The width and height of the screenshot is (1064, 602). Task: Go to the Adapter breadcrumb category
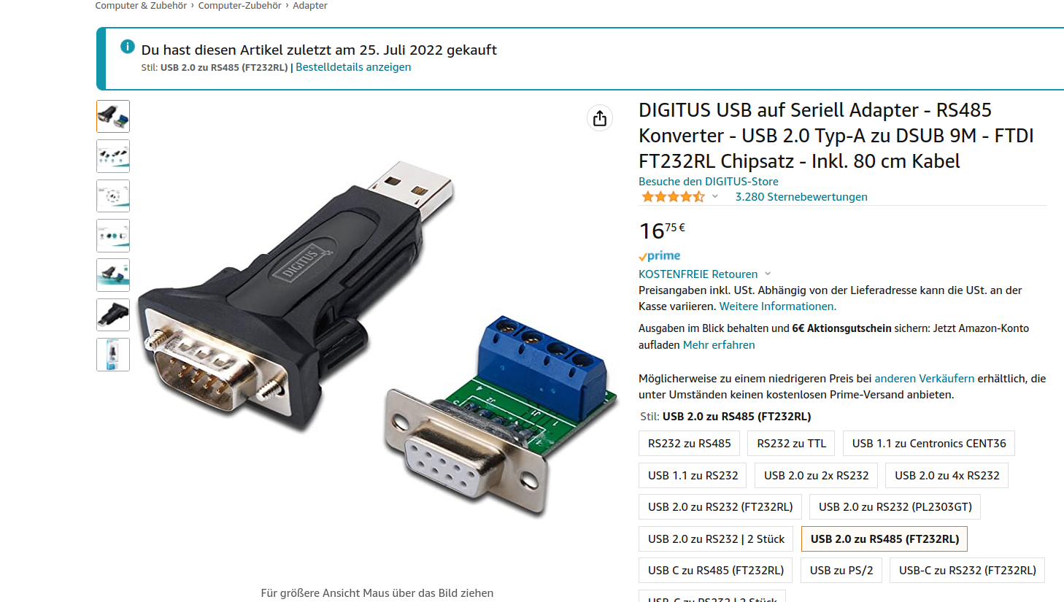(x=310, y=6)
